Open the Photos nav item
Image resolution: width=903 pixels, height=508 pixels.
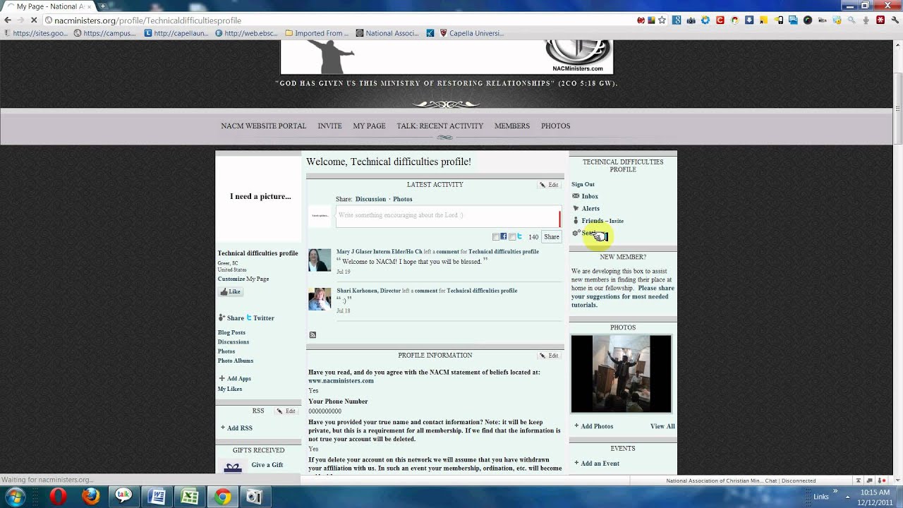pyautogui.click(x=555, y=126)
